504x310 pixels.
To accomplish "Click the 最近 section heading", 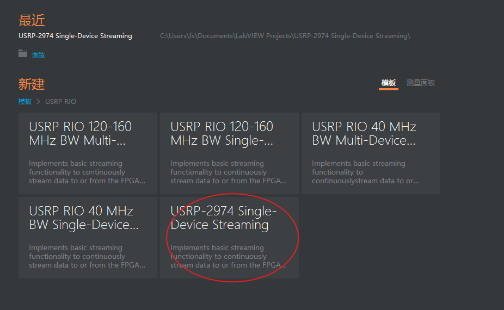I will [32, 20].
